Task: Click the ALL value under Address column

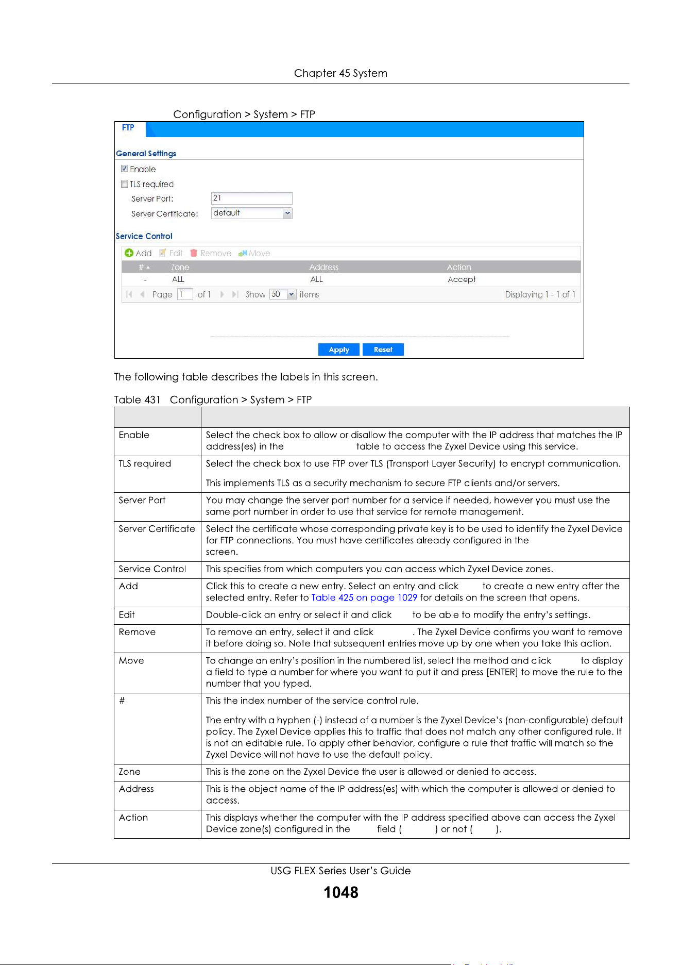Action: pos(317,279)
